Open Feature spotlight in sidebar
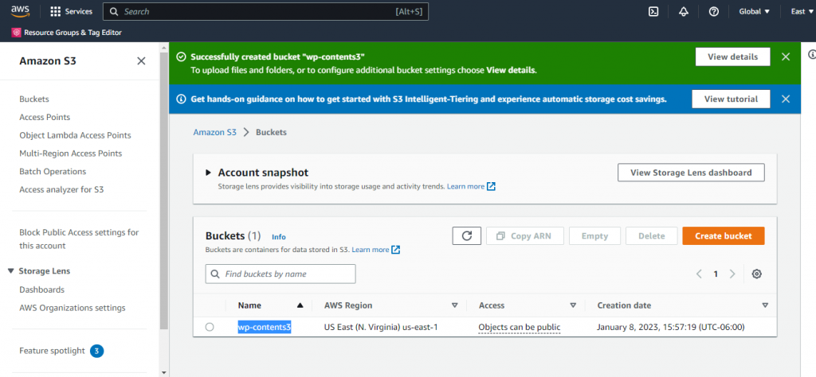This screenshot has height=377, width=816. point(52,351)
